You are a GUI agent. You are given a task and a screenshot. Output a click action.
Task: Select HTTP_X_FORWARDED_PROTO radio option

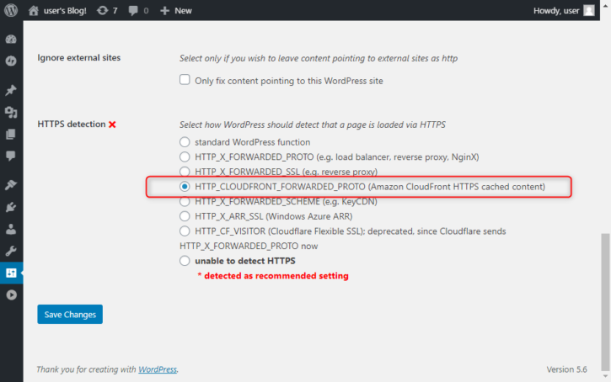click(185, 157)
